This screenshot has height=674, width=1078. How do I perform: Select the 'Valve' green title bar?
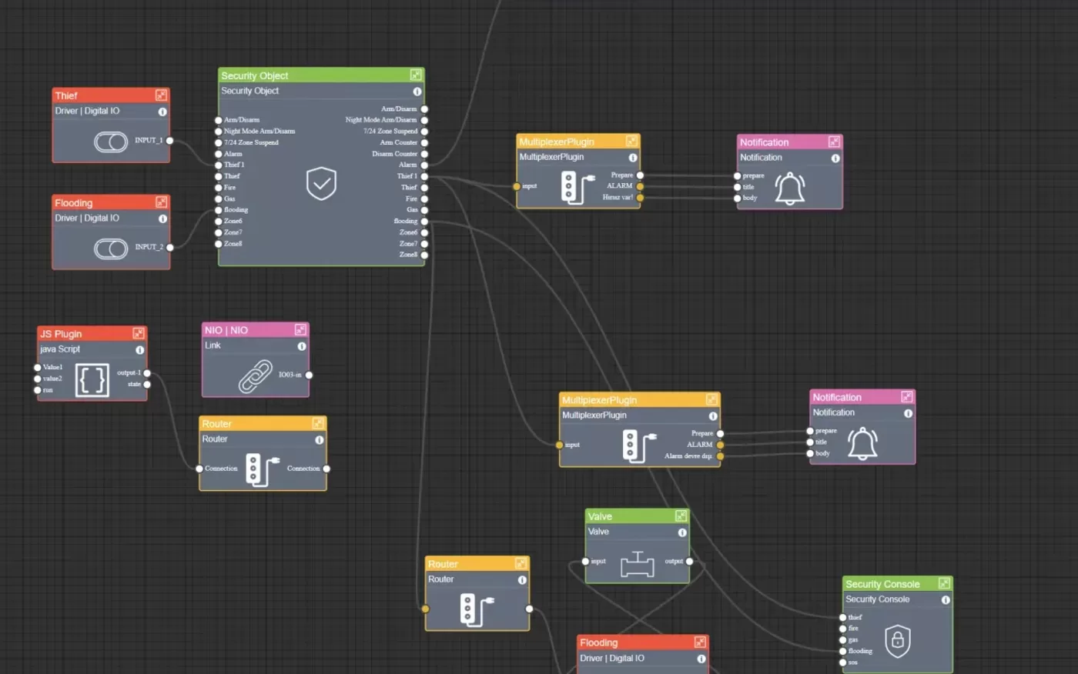coord(637,516)
